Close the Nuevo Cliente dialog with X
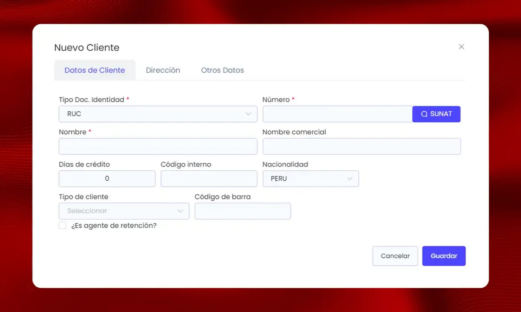521x312 pixels. click(x=461, y=47)
